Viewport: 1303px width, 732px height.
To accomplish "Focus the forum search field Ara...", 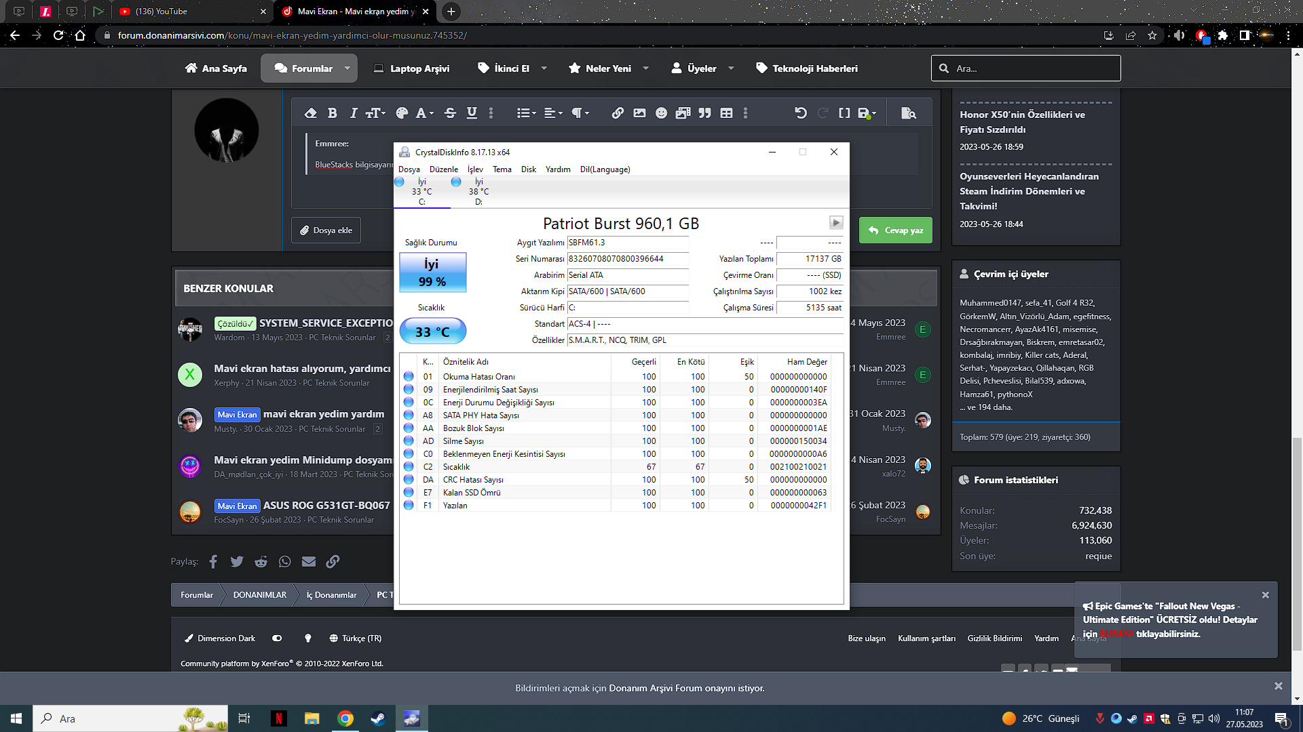I will coord(1025,68).
